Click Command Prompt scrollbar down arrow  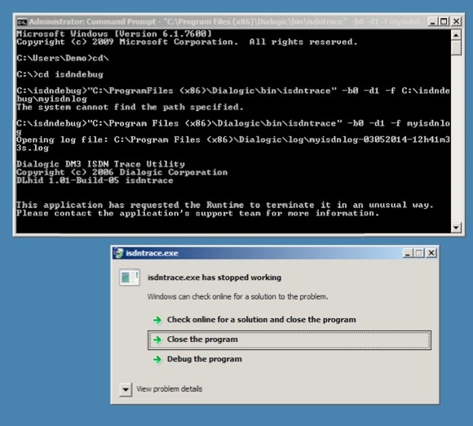(456, 227)
